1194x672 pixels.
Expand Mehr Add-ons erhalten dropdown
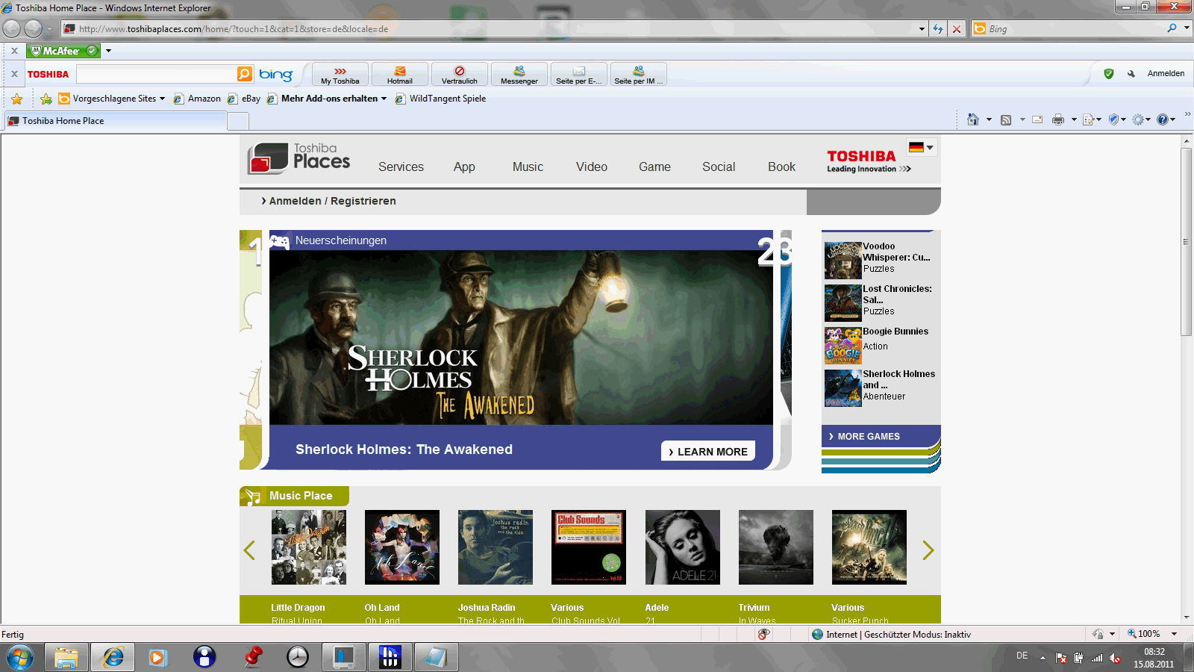384,99
